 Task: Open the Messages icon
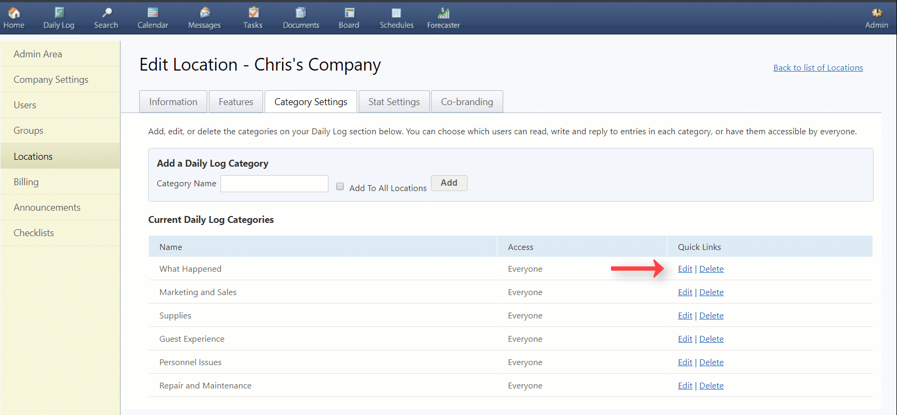coord(205,13)
